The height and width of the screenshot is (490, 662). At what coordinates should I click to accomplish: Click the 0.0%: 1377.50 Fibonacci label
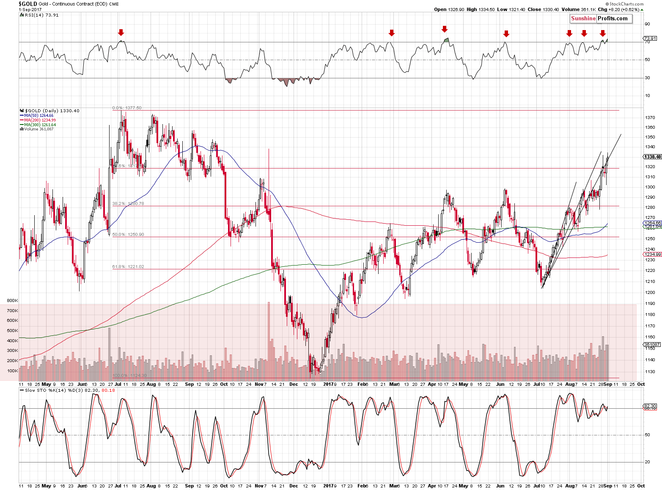coord(127,108)
